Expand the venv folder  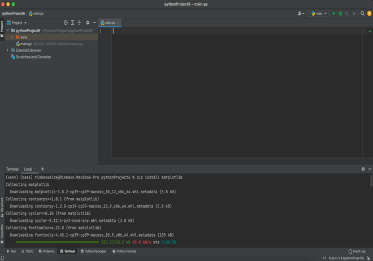(12, 37)
